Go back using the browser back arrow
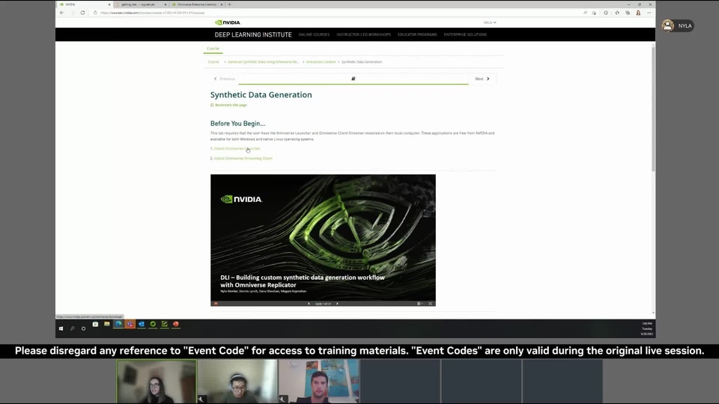719x404 pixels. [62, 13]
